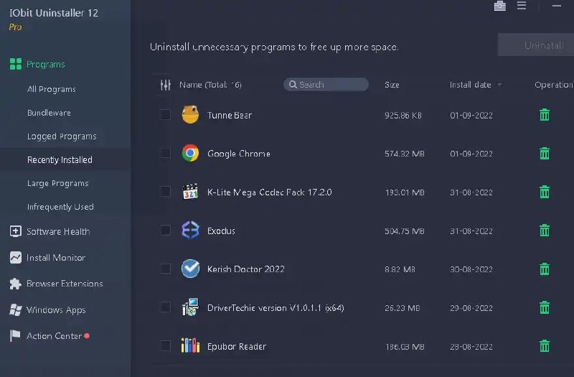The image size is (574, 377).
Task: Click the Programs grid icon in sidebar
Action: [15, 64]
